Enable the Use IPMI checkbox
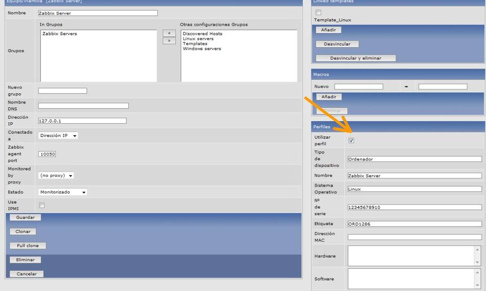486x291 pixels. (x=42, y=205)
